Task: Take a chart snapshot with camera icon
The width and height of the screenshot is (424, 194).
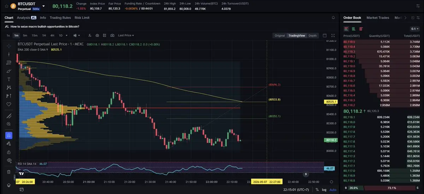Action: point(112,35)
